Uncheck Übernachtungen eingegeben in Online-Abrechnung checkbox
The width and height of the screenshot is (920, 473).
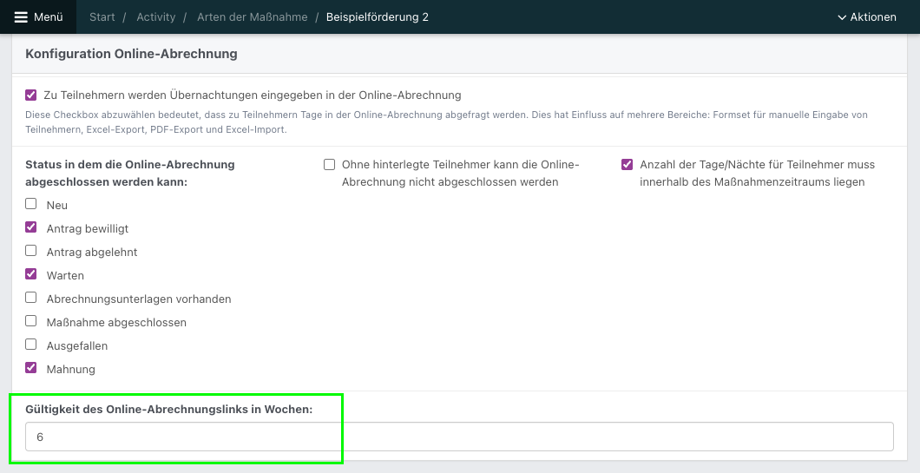(x=31, y=95)
